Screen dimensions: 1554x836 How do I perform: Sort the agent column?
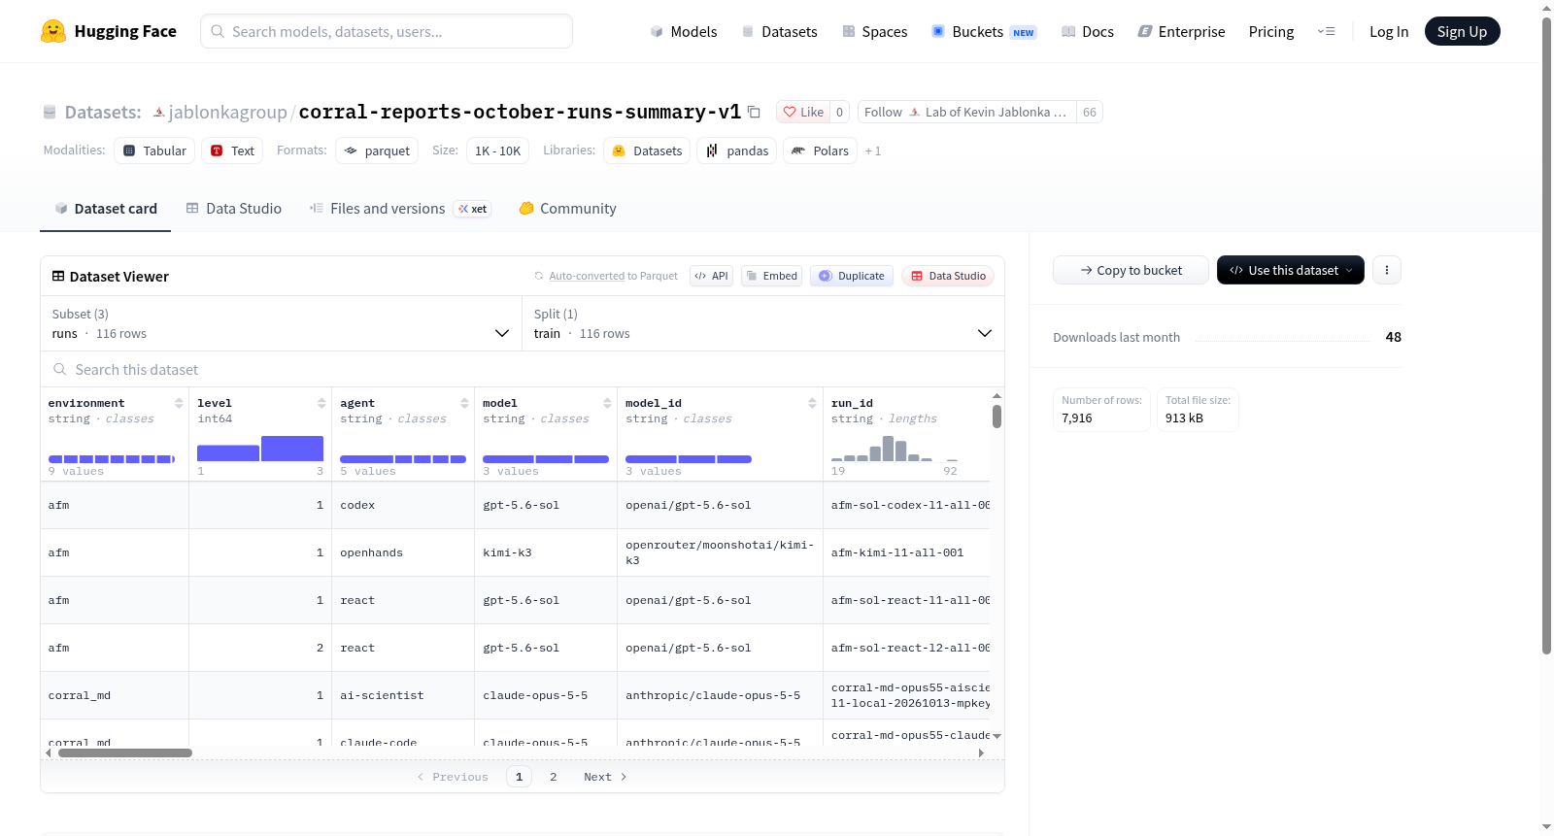[464, 403]
